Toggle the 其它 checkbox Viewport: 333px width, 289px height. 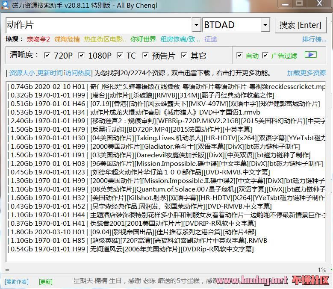pyautogui.click(x=184, y=56)
